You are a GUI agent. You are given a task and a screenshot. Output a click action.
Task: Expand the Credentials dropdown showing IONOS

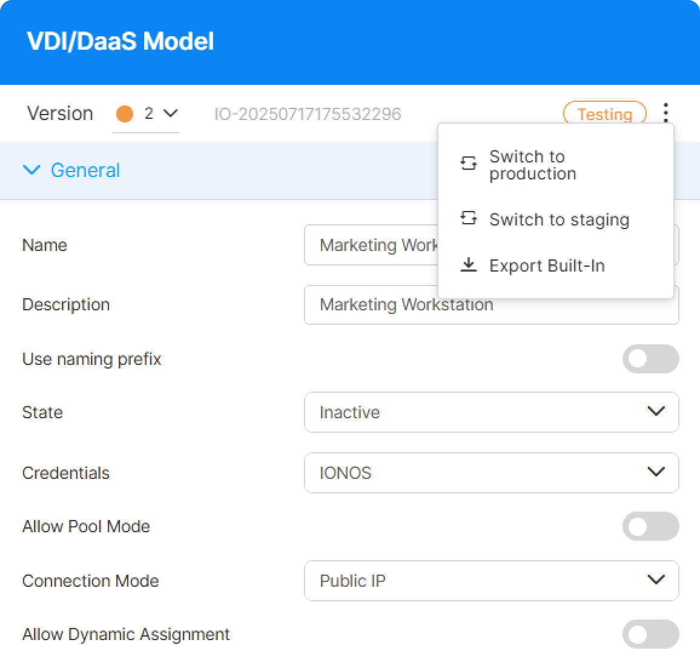[491, 473]
